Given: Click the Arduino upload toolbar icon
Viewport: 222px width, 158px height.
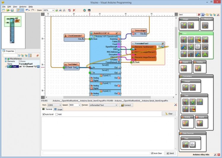Looking at the screenshot, I should pyautogui.click(x=89, y=10).
